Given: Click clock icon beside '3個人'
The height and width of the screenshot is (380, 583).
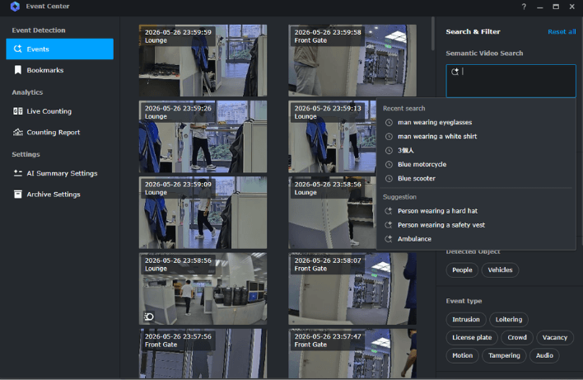Looking at the screenshot, I should click(x=389, y=150).
